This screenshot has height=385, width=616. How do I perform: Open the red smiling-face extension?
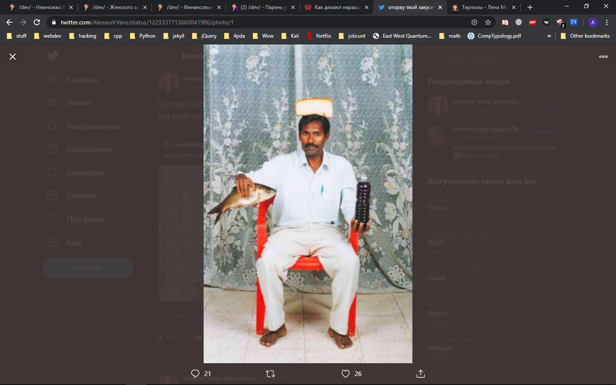pos(505,22)
